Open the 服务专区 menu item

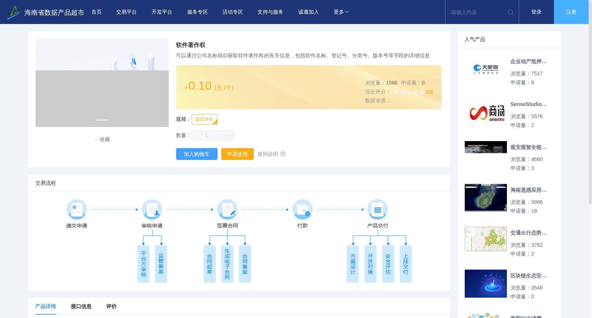click(x=198, y=12)
